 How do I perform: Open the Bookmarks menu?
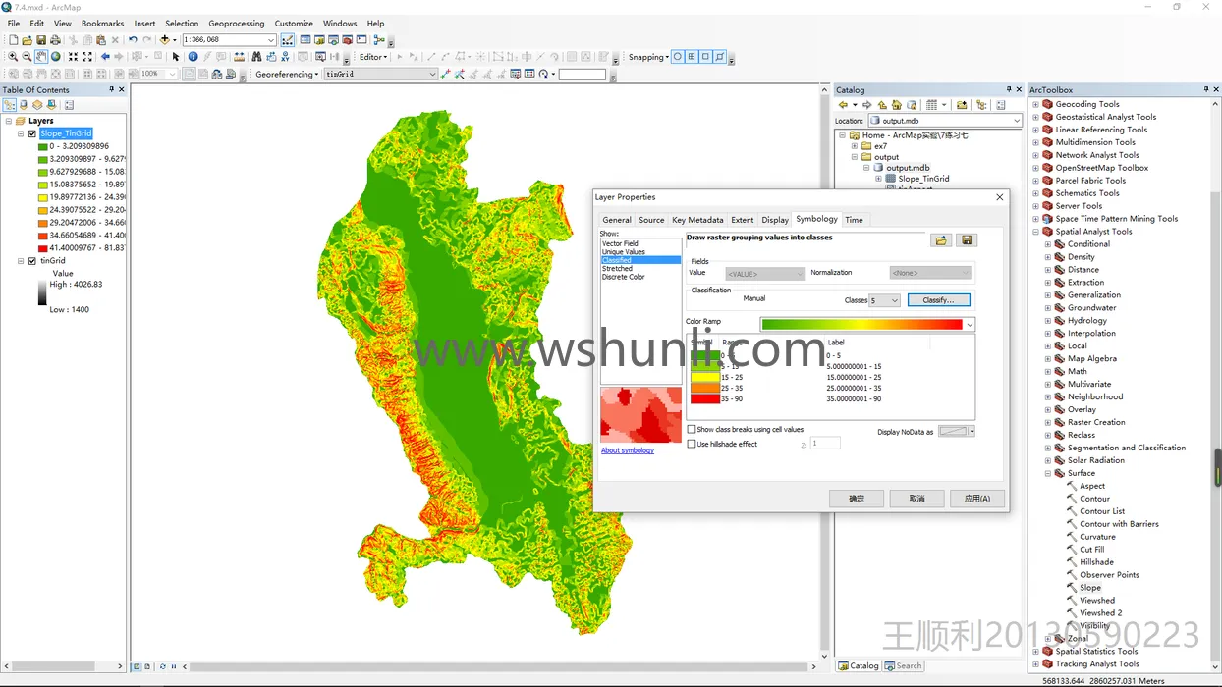tap(102, 23)
